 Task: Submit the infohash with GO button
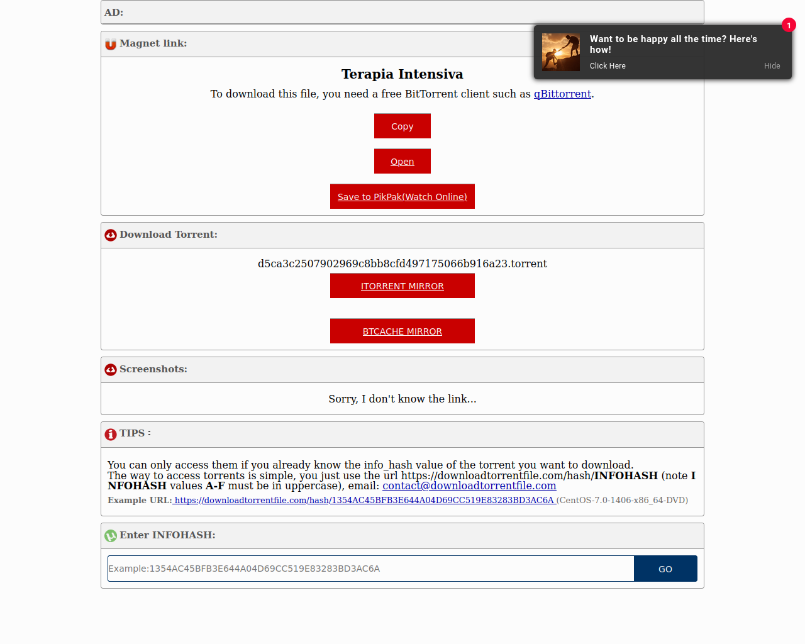(x=665, y=569)
